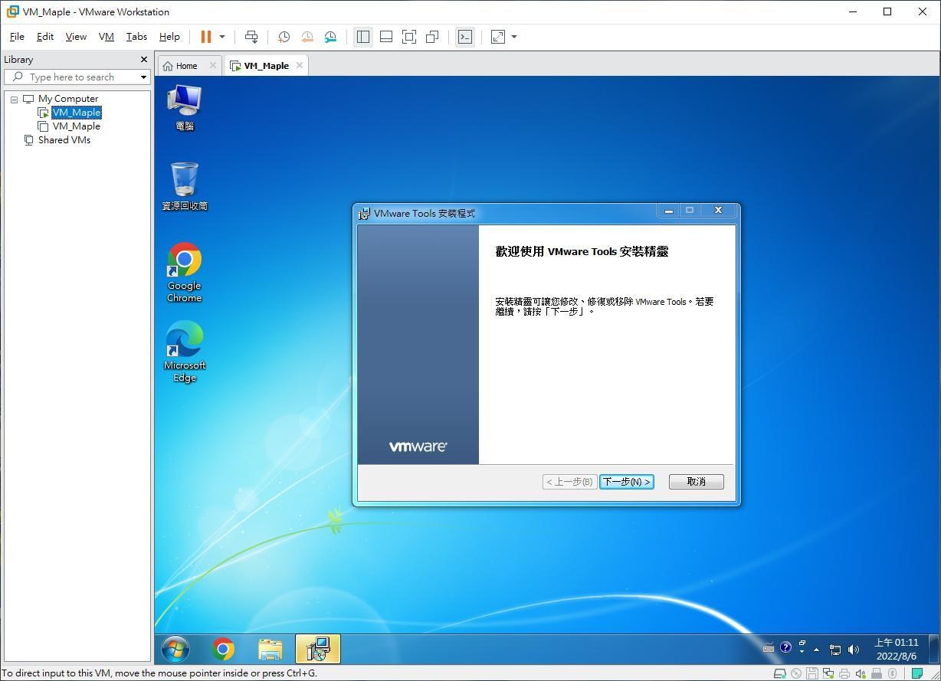
Task: Toggle the Library panel visibility
Action: 363,37
